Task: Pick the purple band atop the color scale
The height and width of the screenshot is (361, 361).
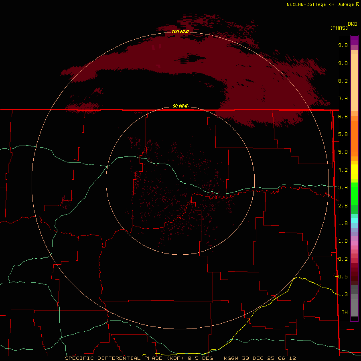Action: [x=354, y=40]
